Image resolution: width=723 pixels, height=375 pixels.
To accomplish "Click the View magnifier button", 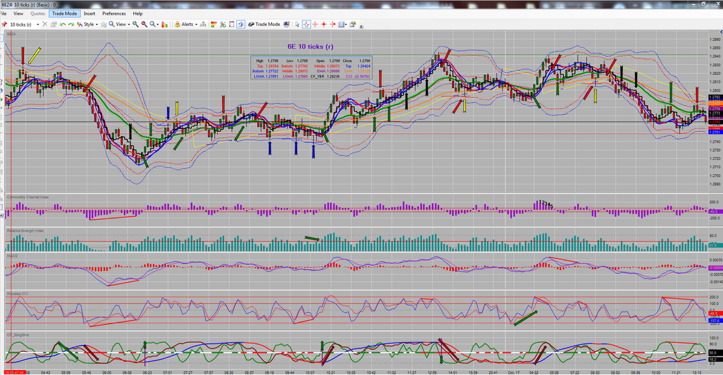I will point(117,25).
